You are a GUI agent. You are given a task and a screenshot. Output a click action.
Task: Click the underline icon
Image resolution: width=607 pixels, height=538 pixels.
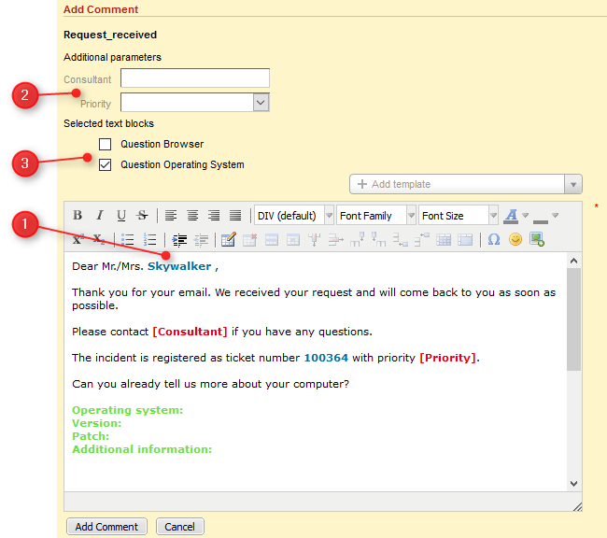(x=120, y=216)
